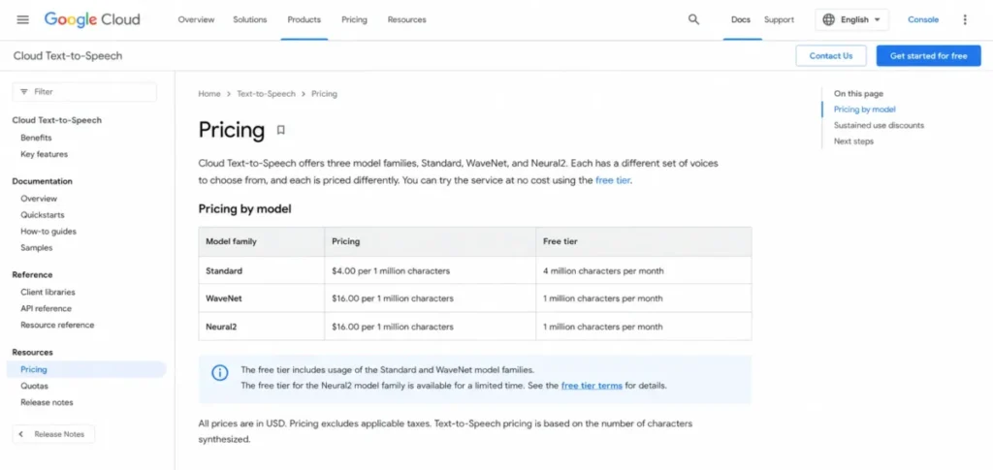Go to the Console
This screenshot has width=993, height=470.
(923, 19)
